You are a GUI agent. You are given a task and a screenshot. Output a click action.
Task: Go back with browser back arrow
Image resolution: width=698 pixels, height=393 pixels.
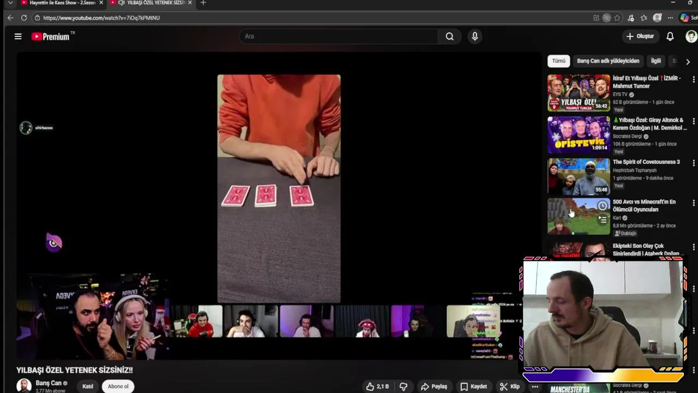[x=10, y=18]
